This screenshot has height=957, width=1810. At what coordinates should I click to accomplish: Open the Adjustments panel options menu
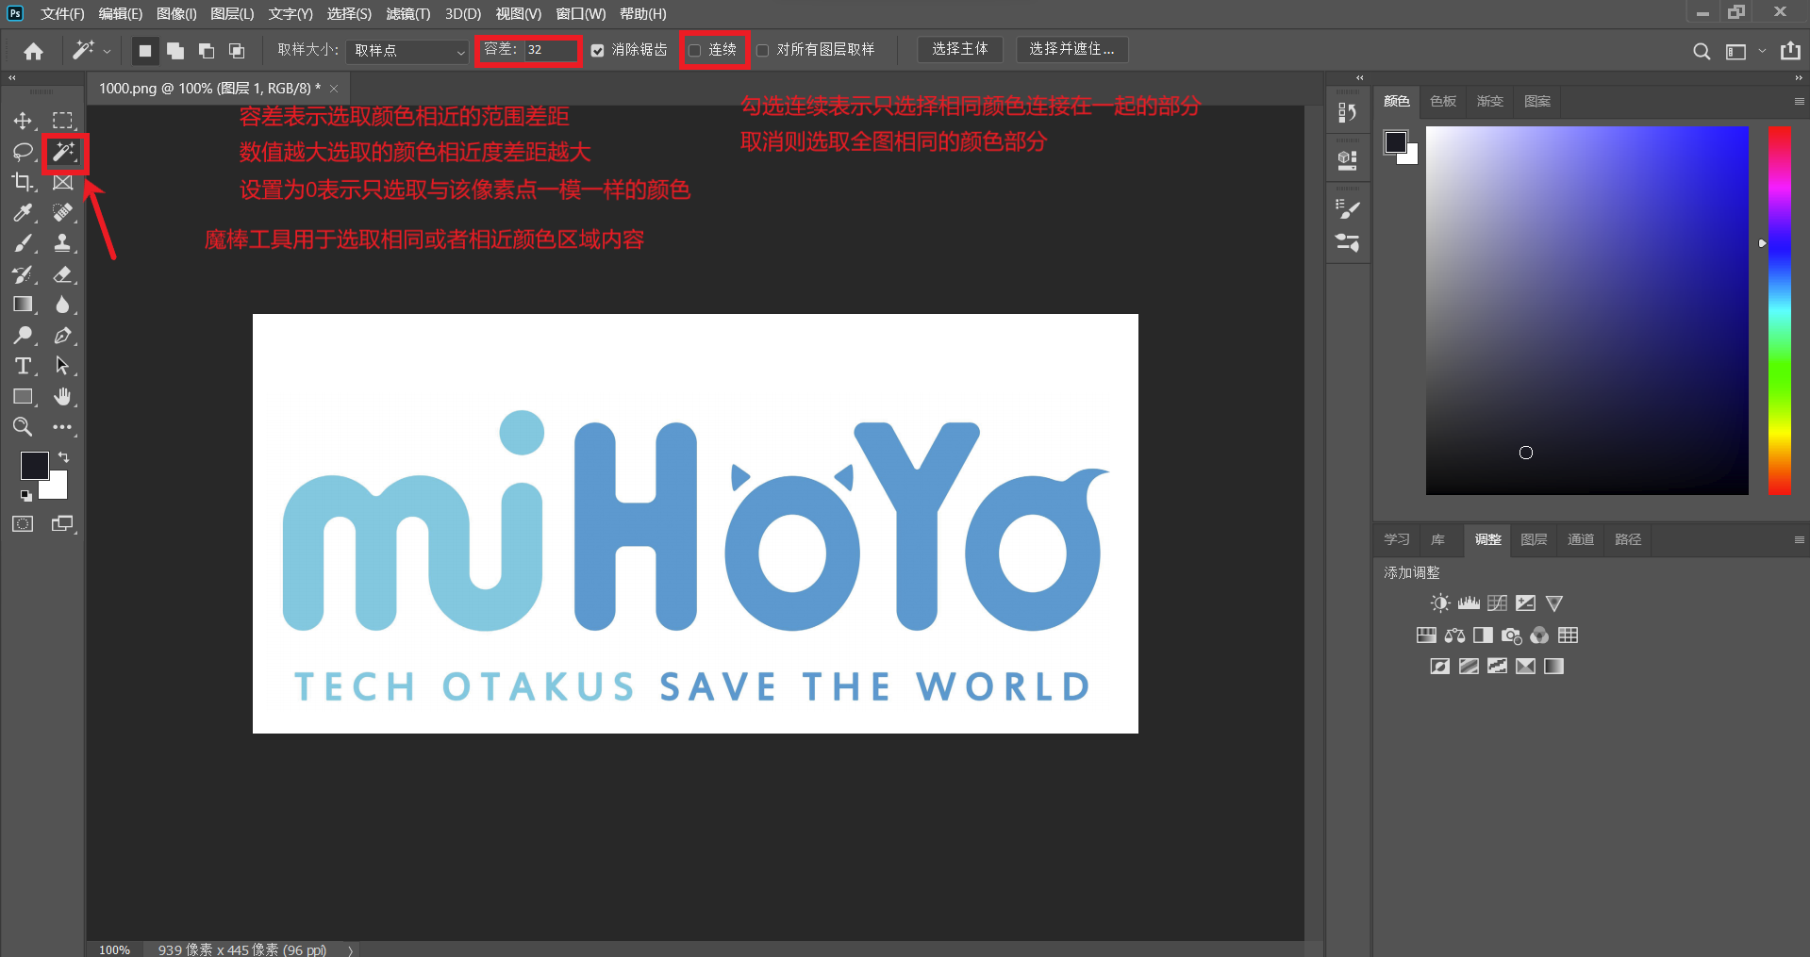(1799, 539)
